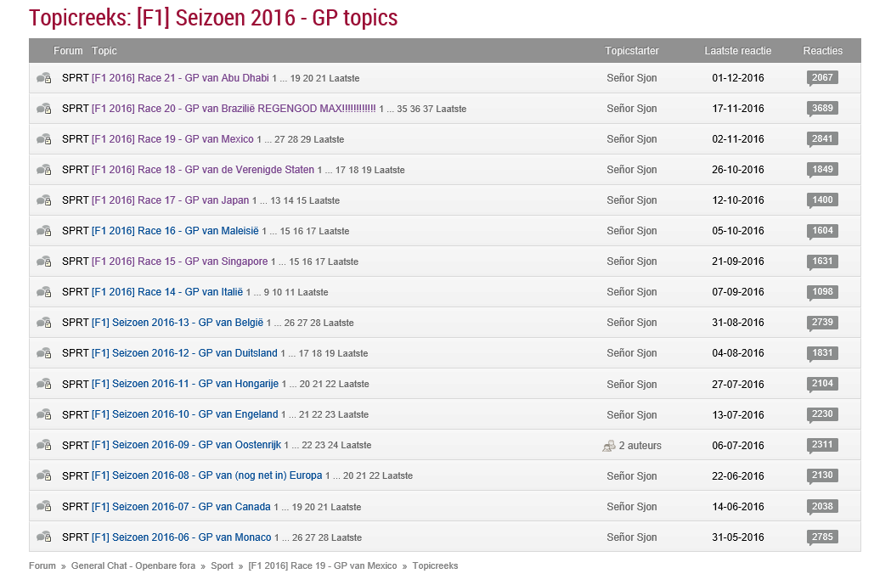Open reply count badge 2841
Image resolution: width=891 pixels, height=585 pixels.
[822, 139]
